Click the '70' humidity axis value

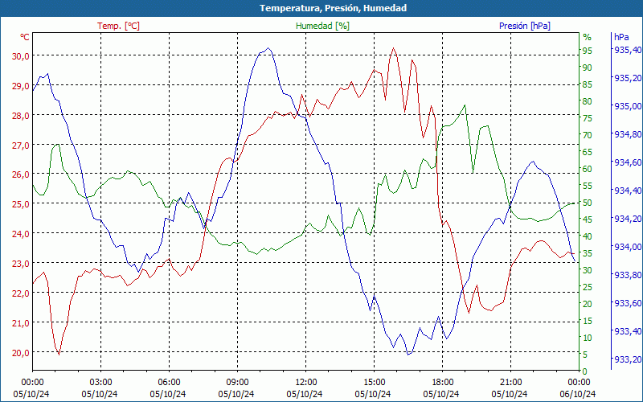click(588, 135)
